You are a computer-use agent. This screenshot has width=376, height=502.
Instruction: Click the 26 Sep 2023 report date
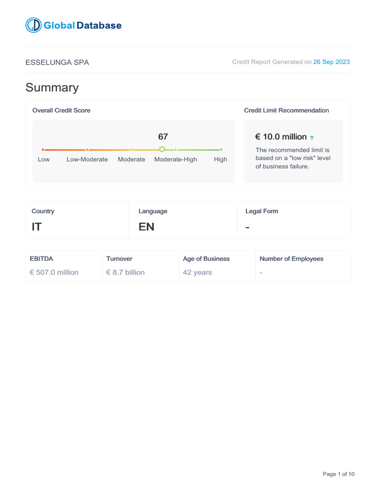[x=331, y=62]
